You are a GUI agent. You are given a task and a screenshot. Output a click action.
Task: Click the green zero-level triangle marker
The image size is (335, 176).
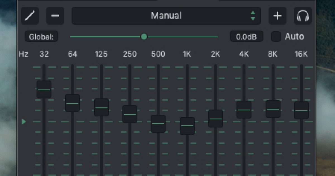point(24,122)
